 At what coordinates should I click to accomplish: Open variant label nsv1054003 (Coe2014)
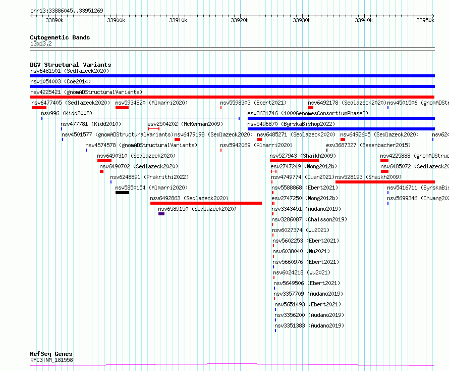(61, 81)
